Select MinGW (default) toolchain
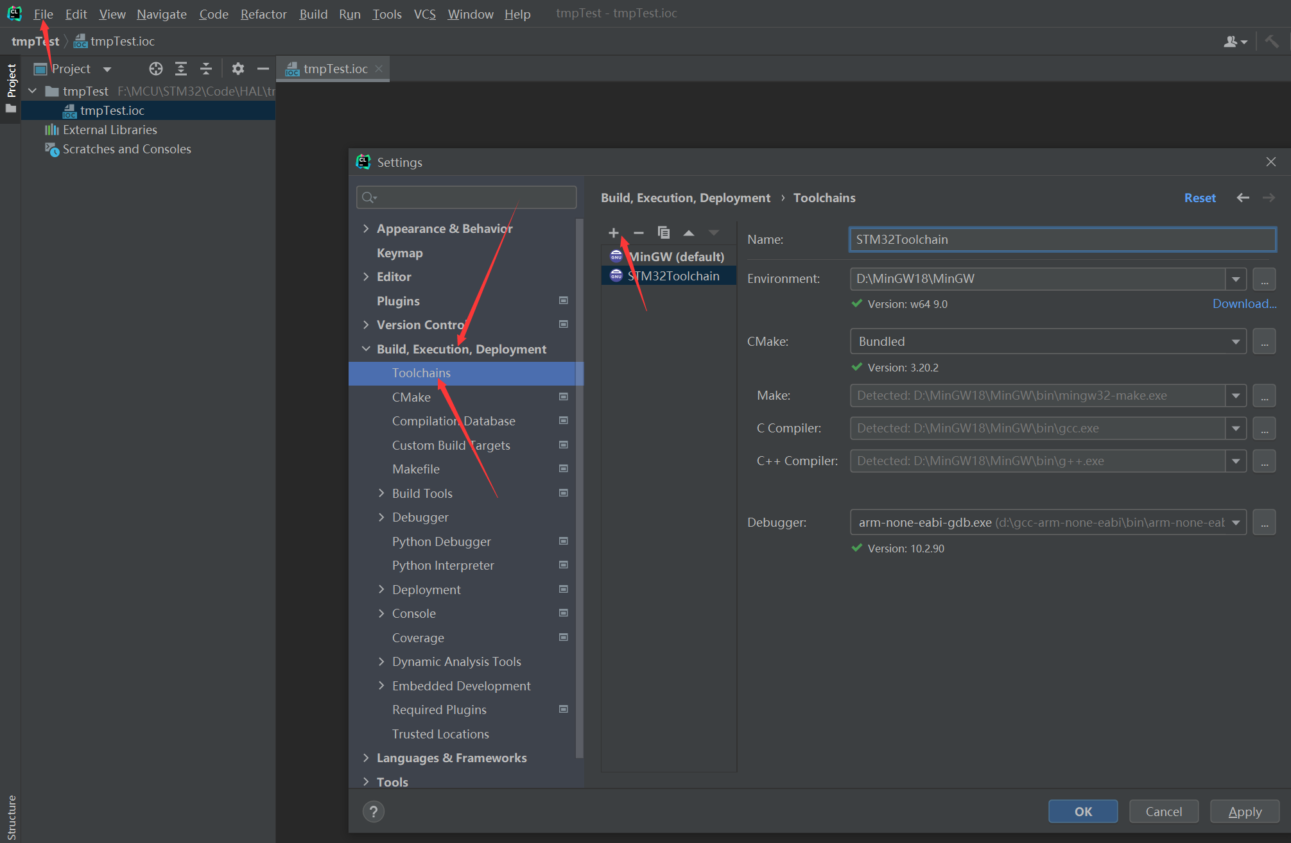 coord(675,257)
